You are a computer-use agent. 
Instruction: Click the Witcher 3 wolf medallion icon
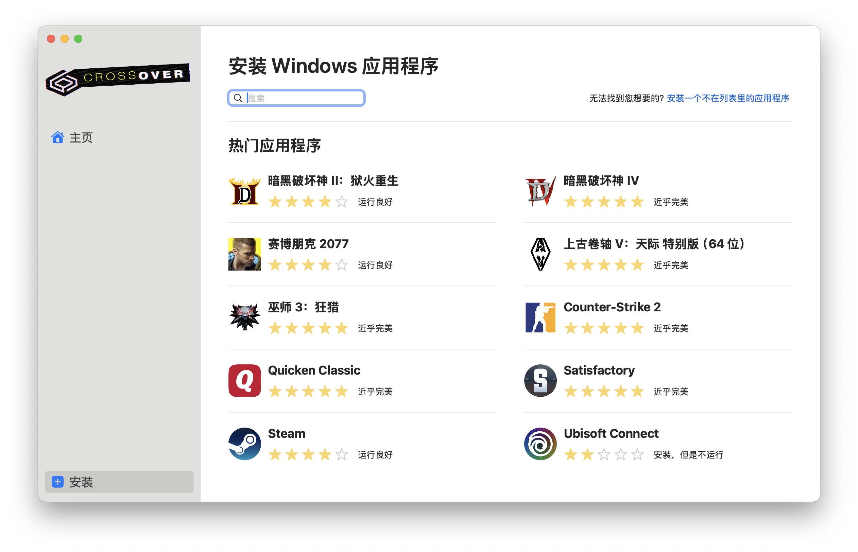(x=244, y=317)
